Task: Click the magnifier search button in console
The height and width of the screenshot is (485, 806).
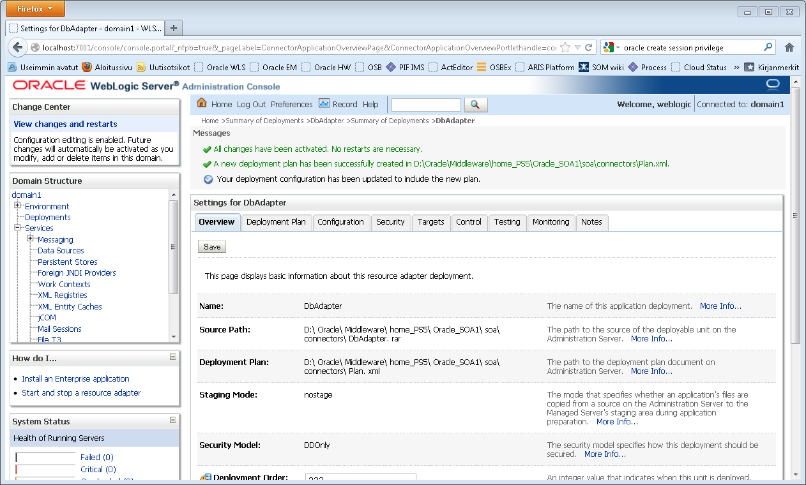Action: click(x=476, y=105)
